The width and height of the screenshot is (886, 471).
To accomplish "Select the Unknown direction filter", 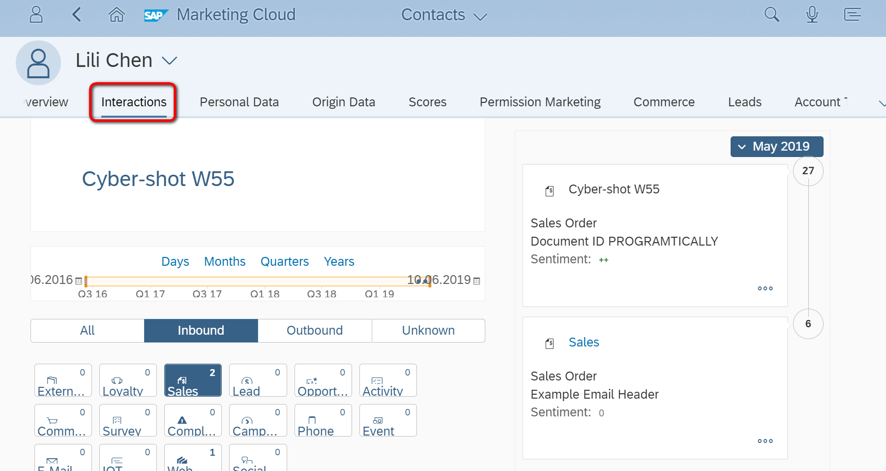I will point(428,330).
